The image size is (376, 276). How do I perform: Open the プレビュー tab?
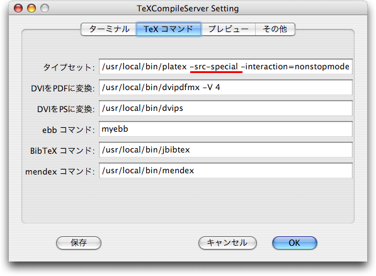click(x=228, y=29)
